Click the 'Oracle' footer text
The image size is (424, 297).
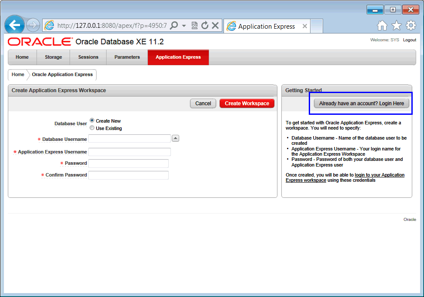click(x=410, y=219)
